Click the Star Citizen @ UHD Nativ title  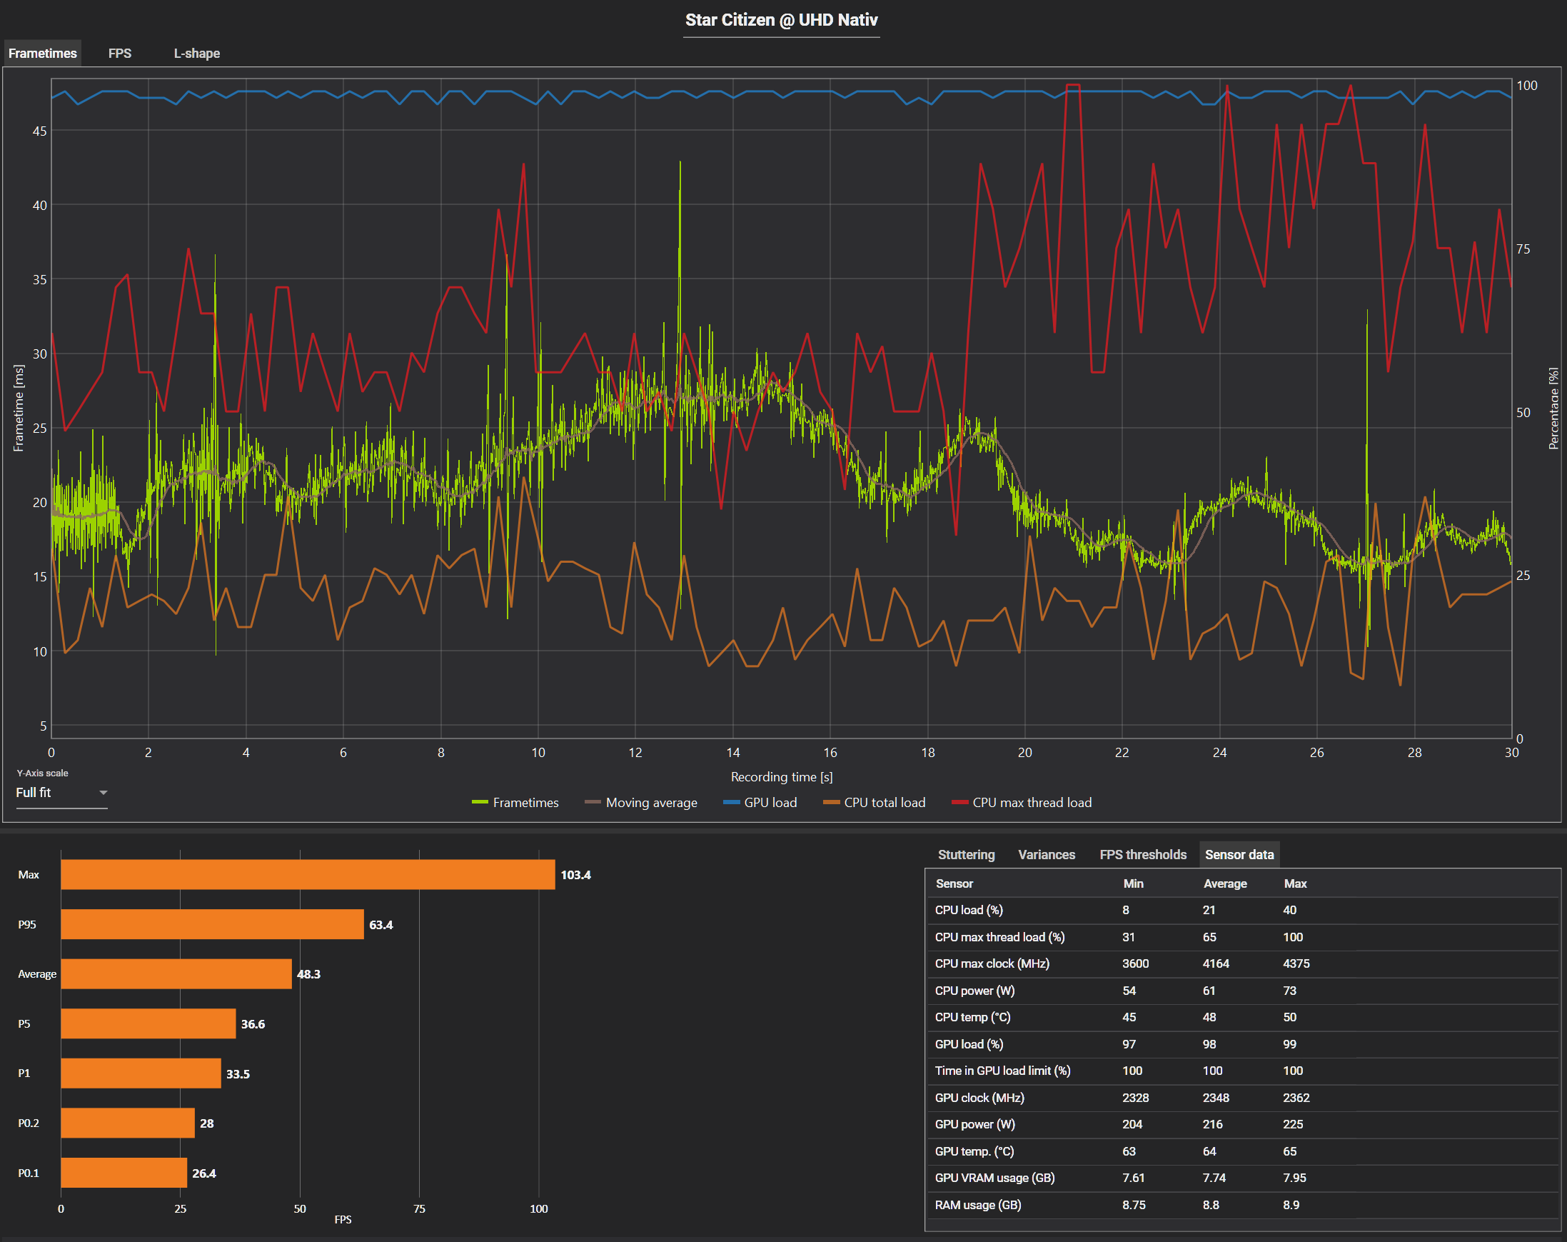pyautogui.click(x=781, y=19)
